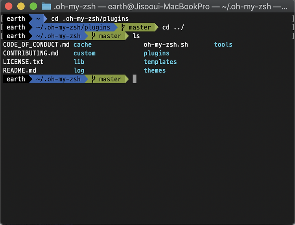Click the oh-my-zsh.sh file name

coord(166,44)
